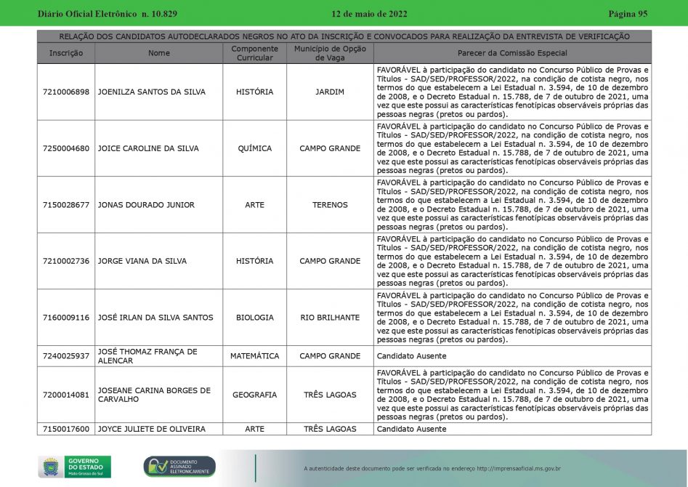Select the name Jonas Dourado Junior
Image resolution: width=688 pixels, height=487 pixels.
146,205
